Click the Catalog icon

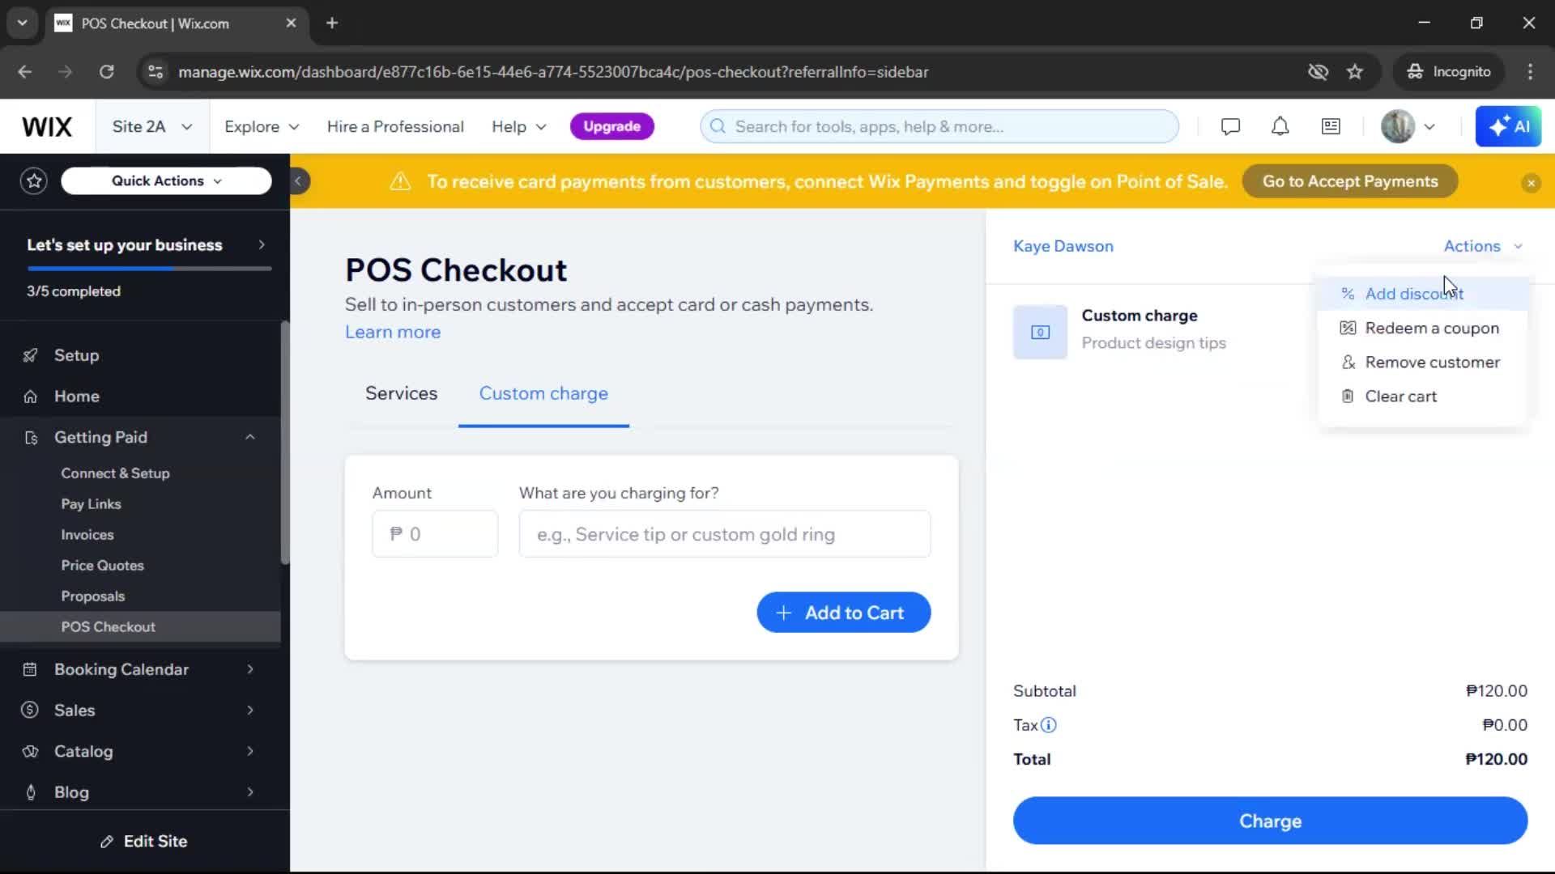pos(30,752)
